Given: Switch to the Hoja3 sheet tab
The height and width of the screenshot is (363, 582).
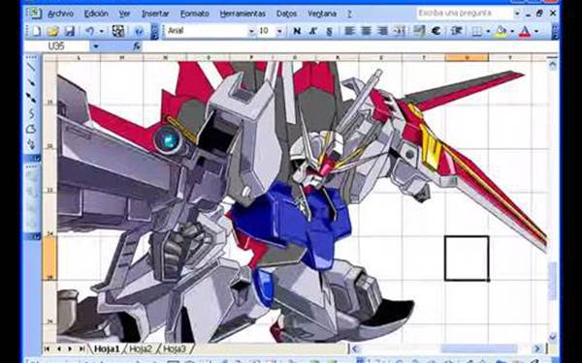Looking at the screenshot, I should (x=174, y=348).
